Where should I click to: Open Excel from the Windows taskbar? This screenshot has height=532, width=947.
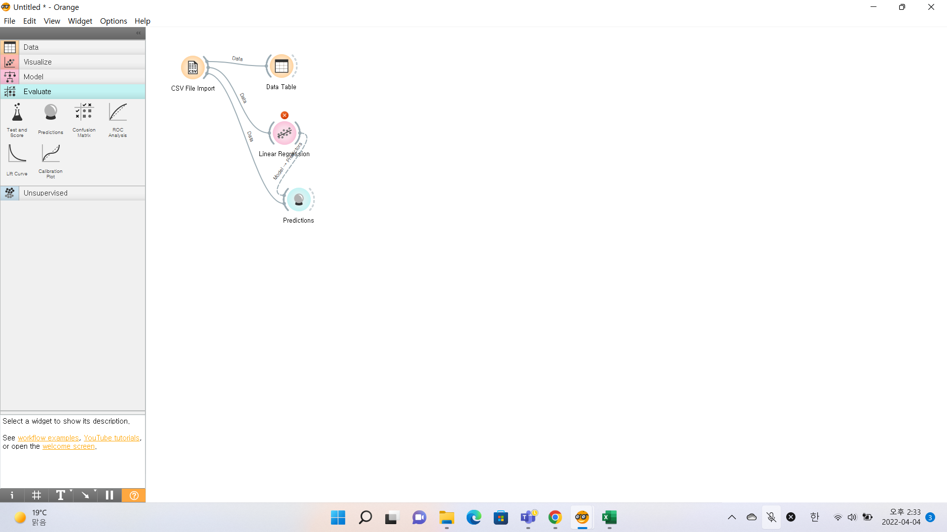point(609,517)
